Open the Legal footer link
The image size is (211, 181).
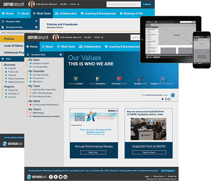147,176
